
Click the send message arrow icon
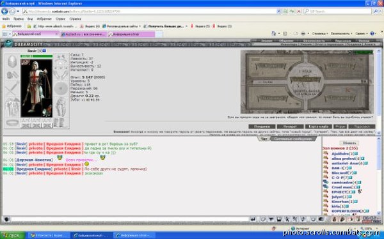point(253,219)
